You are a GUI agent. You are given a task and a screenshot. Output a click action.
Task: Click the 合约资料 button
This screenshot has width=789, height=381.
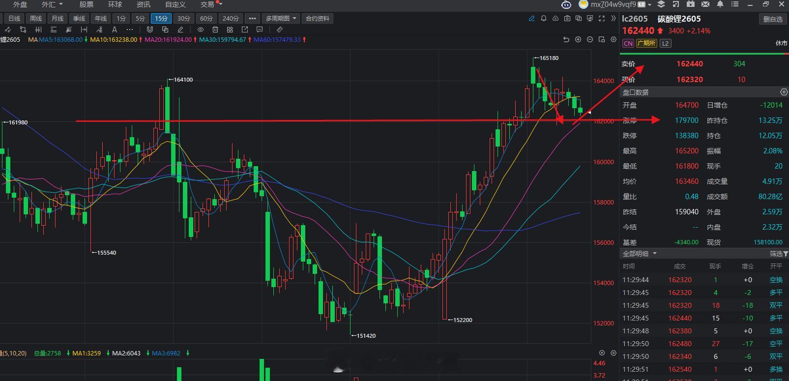tap(318, 19)
